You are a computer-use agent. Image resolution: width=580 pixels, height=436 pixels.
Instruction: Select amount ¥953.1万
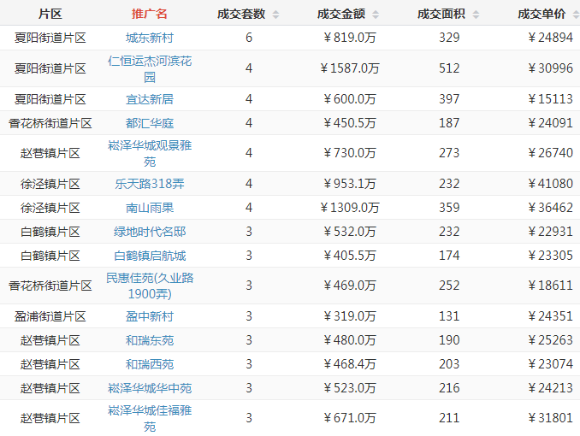click(350, 184)
